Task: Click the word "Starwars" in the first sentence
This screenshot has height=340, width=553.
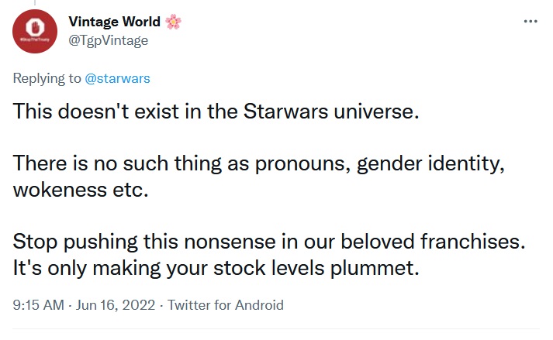Action: point(285,112)
